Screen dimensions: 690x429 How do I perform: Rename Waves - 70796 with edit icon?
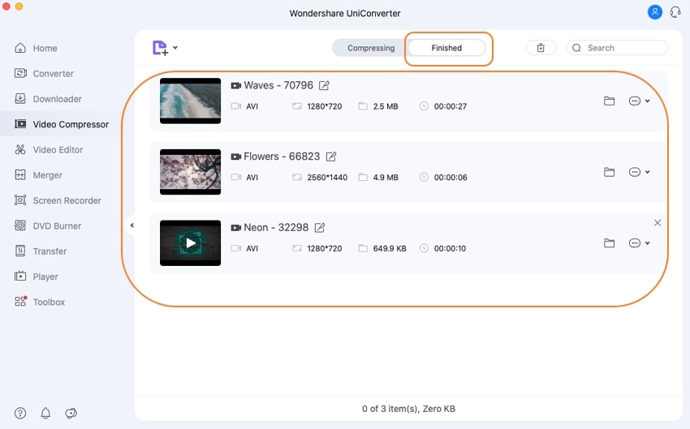coord(324,85)
